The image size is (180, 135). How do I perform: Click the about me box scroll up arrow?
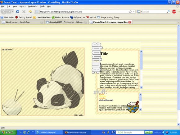(x=141, y=52)
